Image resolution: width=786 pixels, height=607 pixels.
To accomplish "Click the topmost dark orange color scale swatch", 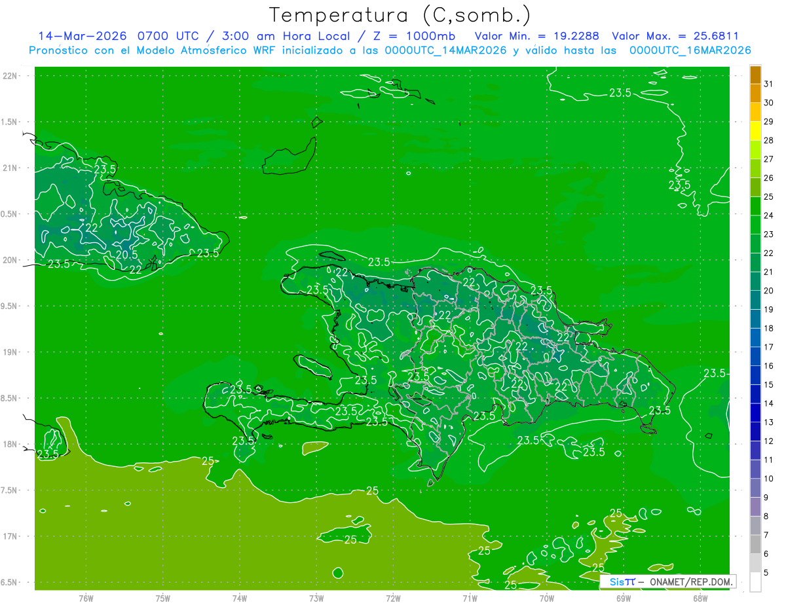I will tap(755, 75).
